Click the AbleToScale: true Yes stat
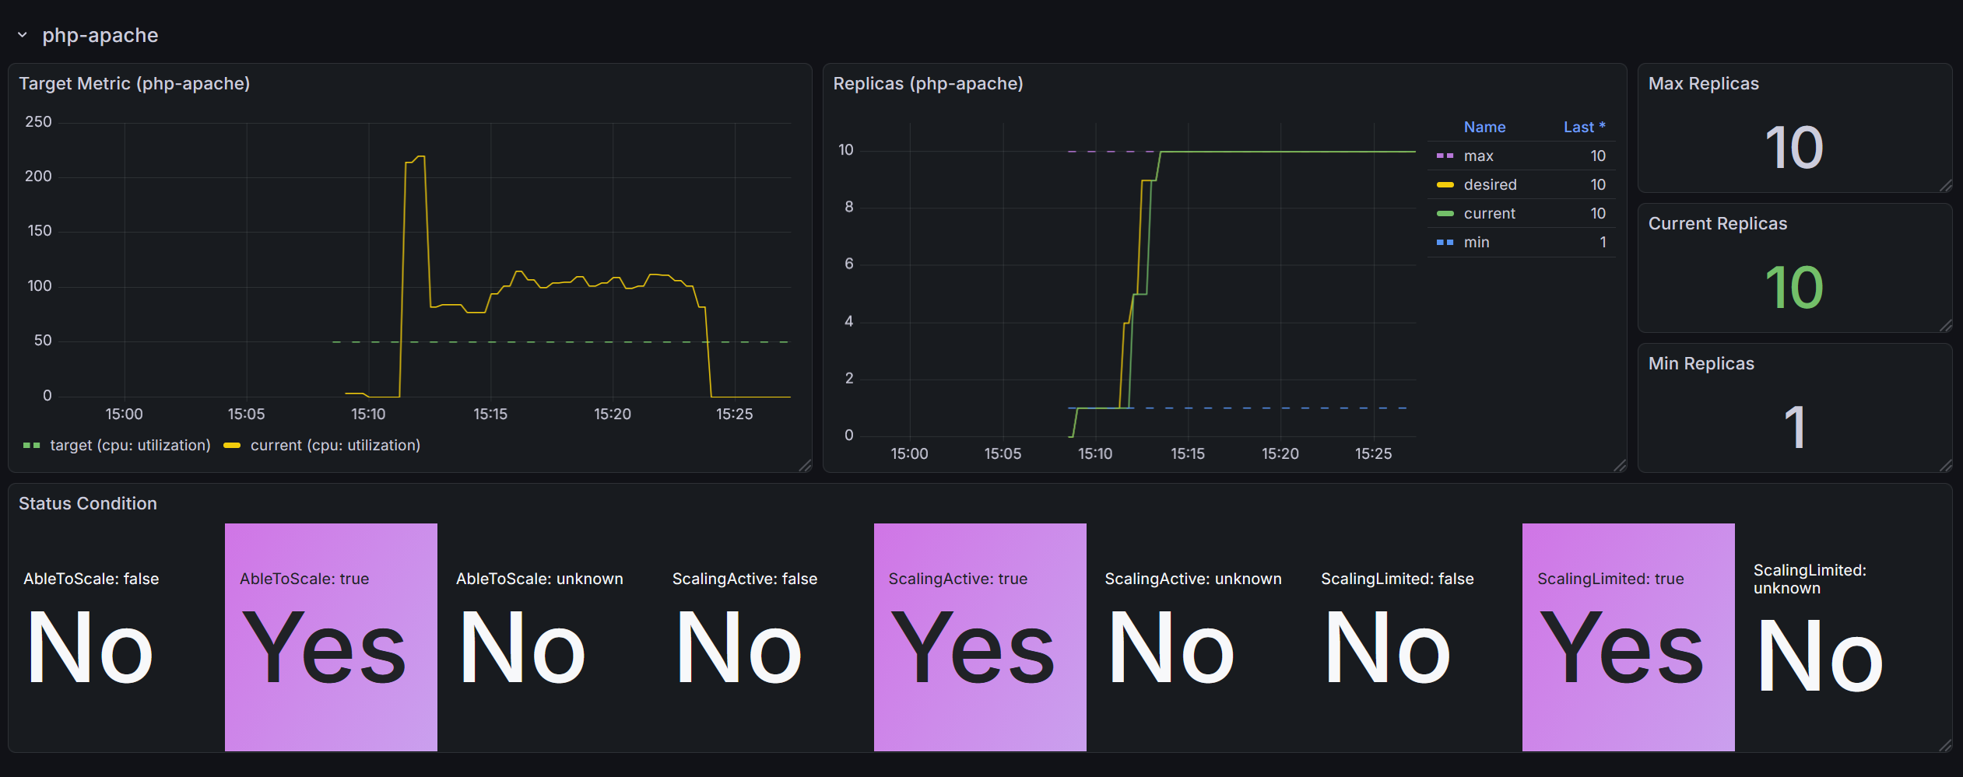The width and height of the screenshot is (1963, 777). click(x=330, y=646)
